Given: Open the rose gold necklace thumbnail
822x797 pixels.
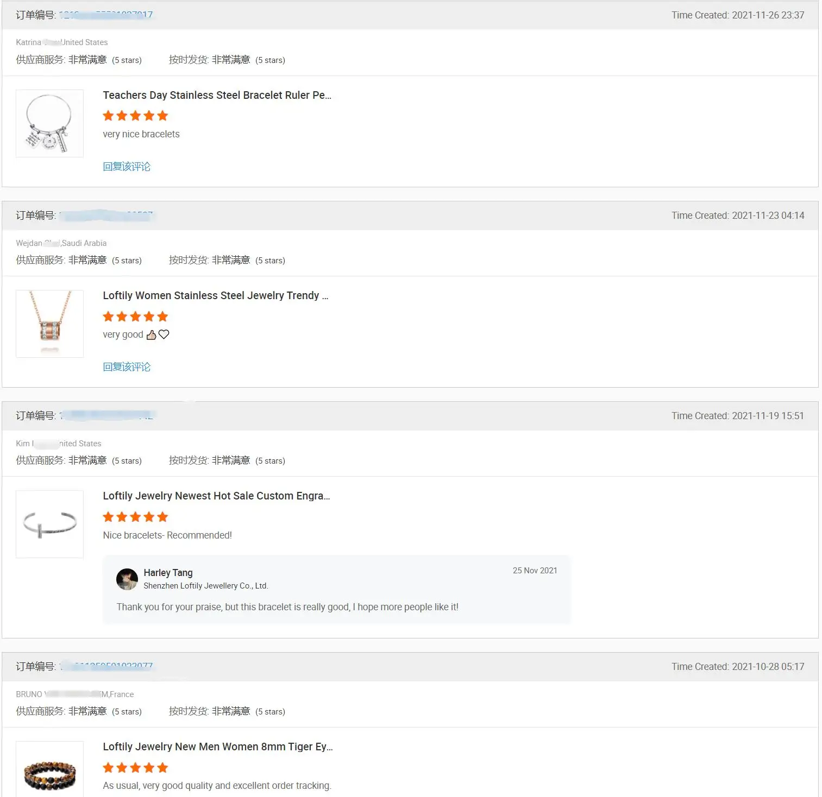Looking at the screenshot, I should (49, 324).
